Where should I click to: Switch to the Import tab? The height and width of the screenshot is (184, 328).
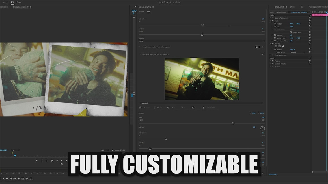(6, 2)
